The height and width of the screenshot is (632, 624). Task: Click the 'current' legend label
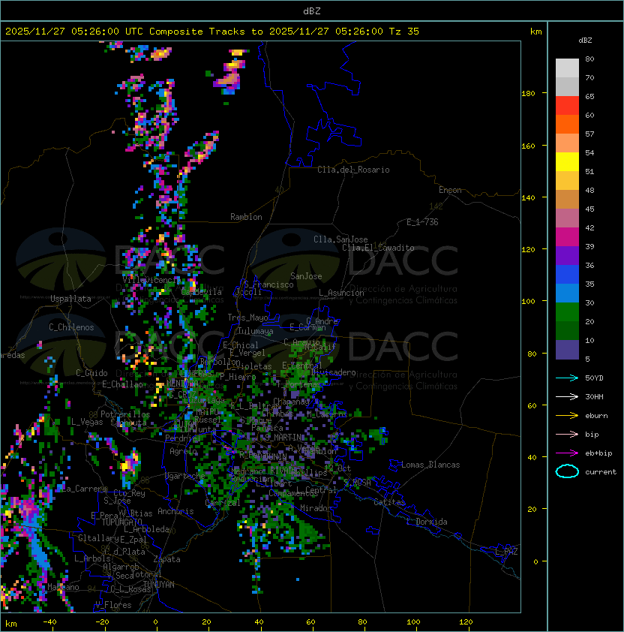pyautogui.click(x=601, y=472)
